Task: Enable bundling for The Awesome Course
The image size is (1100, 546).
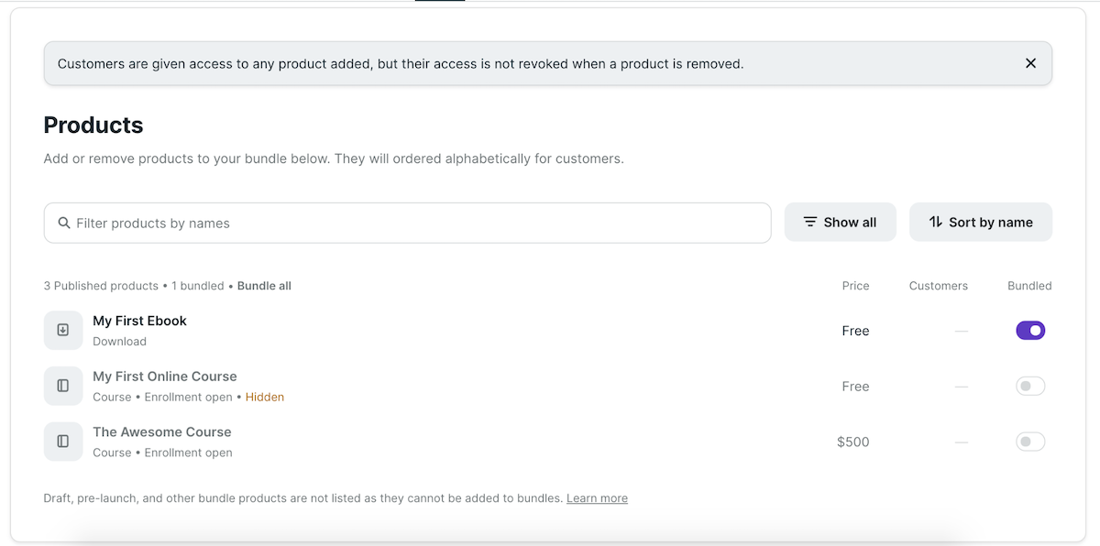Action: (1030, 441)
